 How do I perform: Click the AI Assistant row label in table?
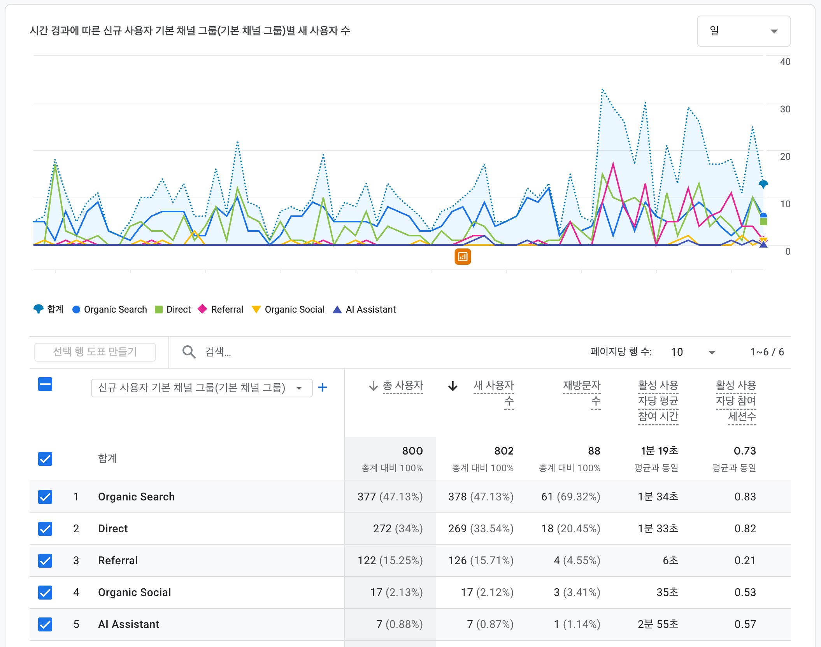coord(128,624)
